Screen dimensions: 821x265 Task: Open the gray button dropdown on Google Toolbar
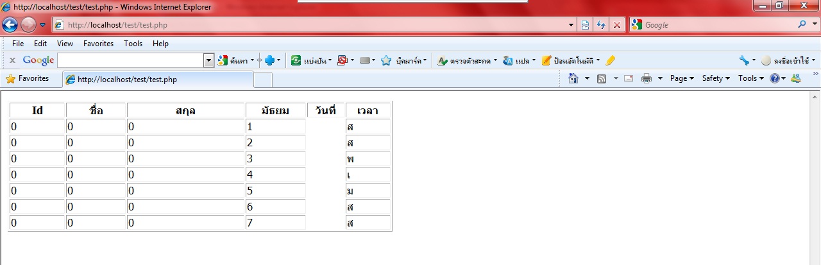coord(368,60)
